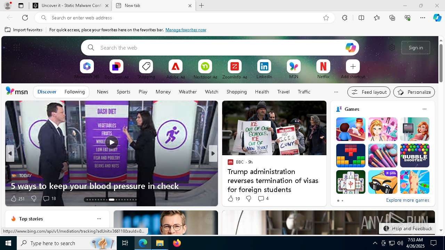Select the Following feed tab
Viewport: 445px width, 250px height.
(x=74, y=92)
